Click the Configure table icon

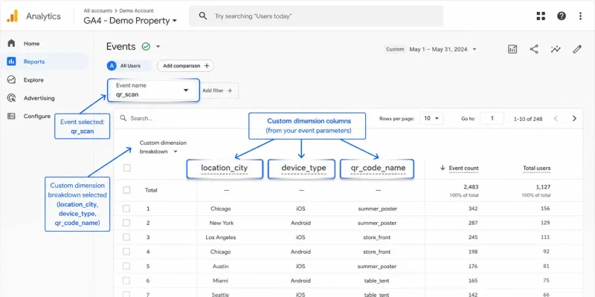11,117
